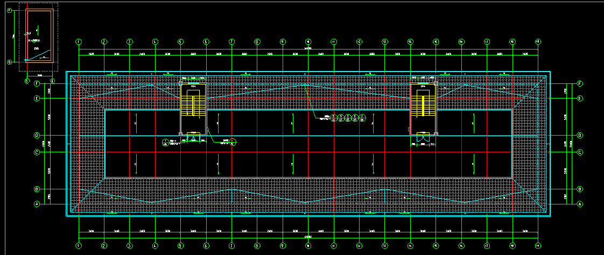Select grid bubble 19 at top right
Image resolution: width=604 pixels, height=255 pixels.
tap(537, 41)
